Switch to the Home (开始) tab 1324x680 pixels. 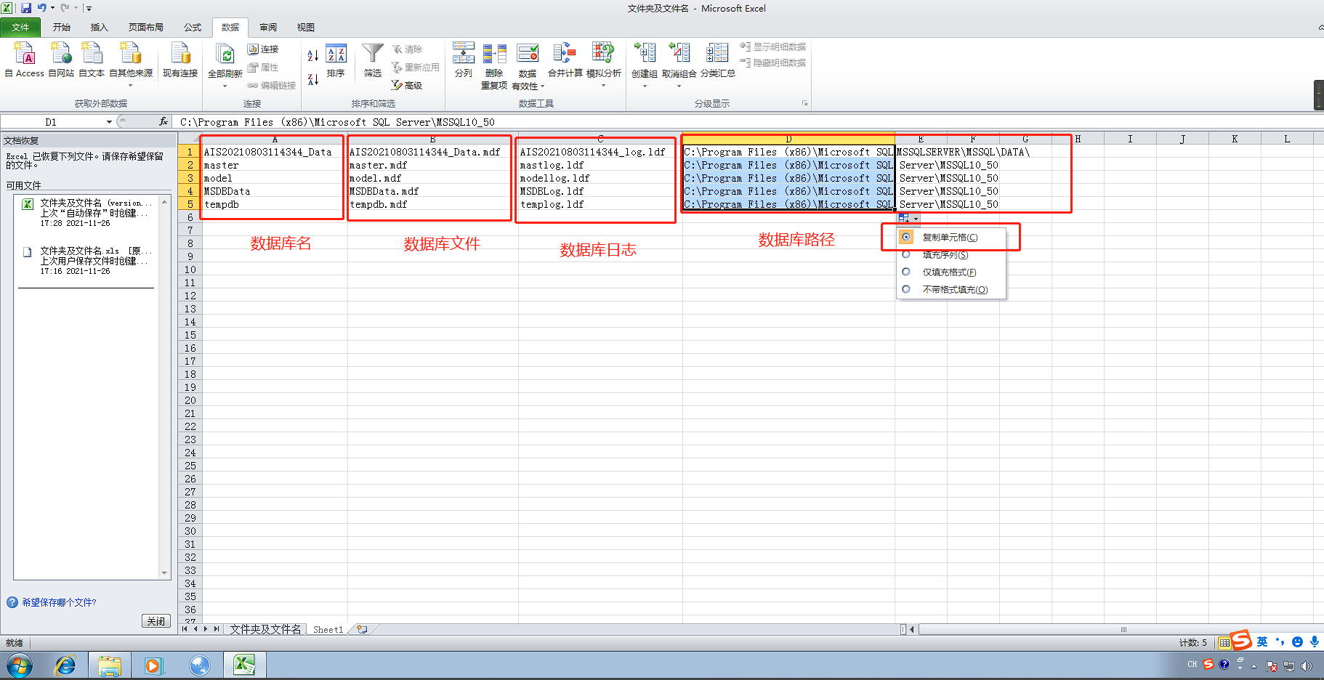pos(62,27)
